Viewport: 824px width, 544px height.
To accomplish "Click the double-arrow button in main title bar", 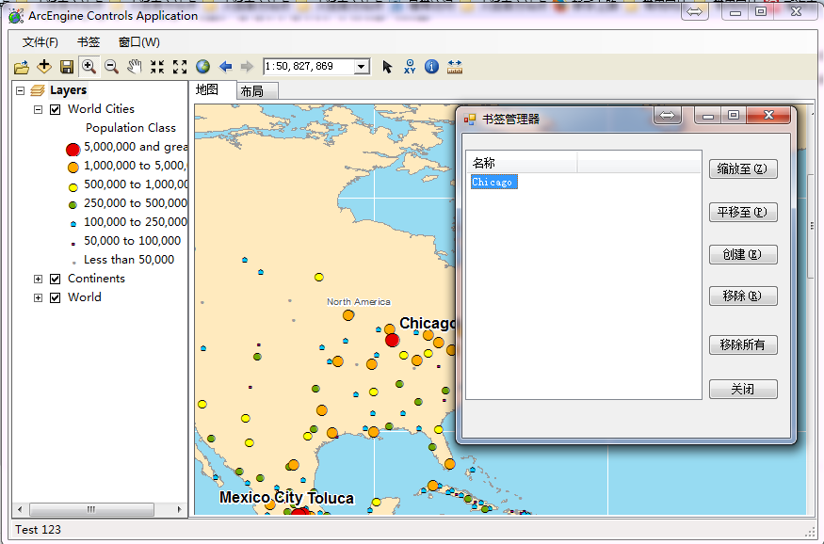I will (x=694, y=11).
